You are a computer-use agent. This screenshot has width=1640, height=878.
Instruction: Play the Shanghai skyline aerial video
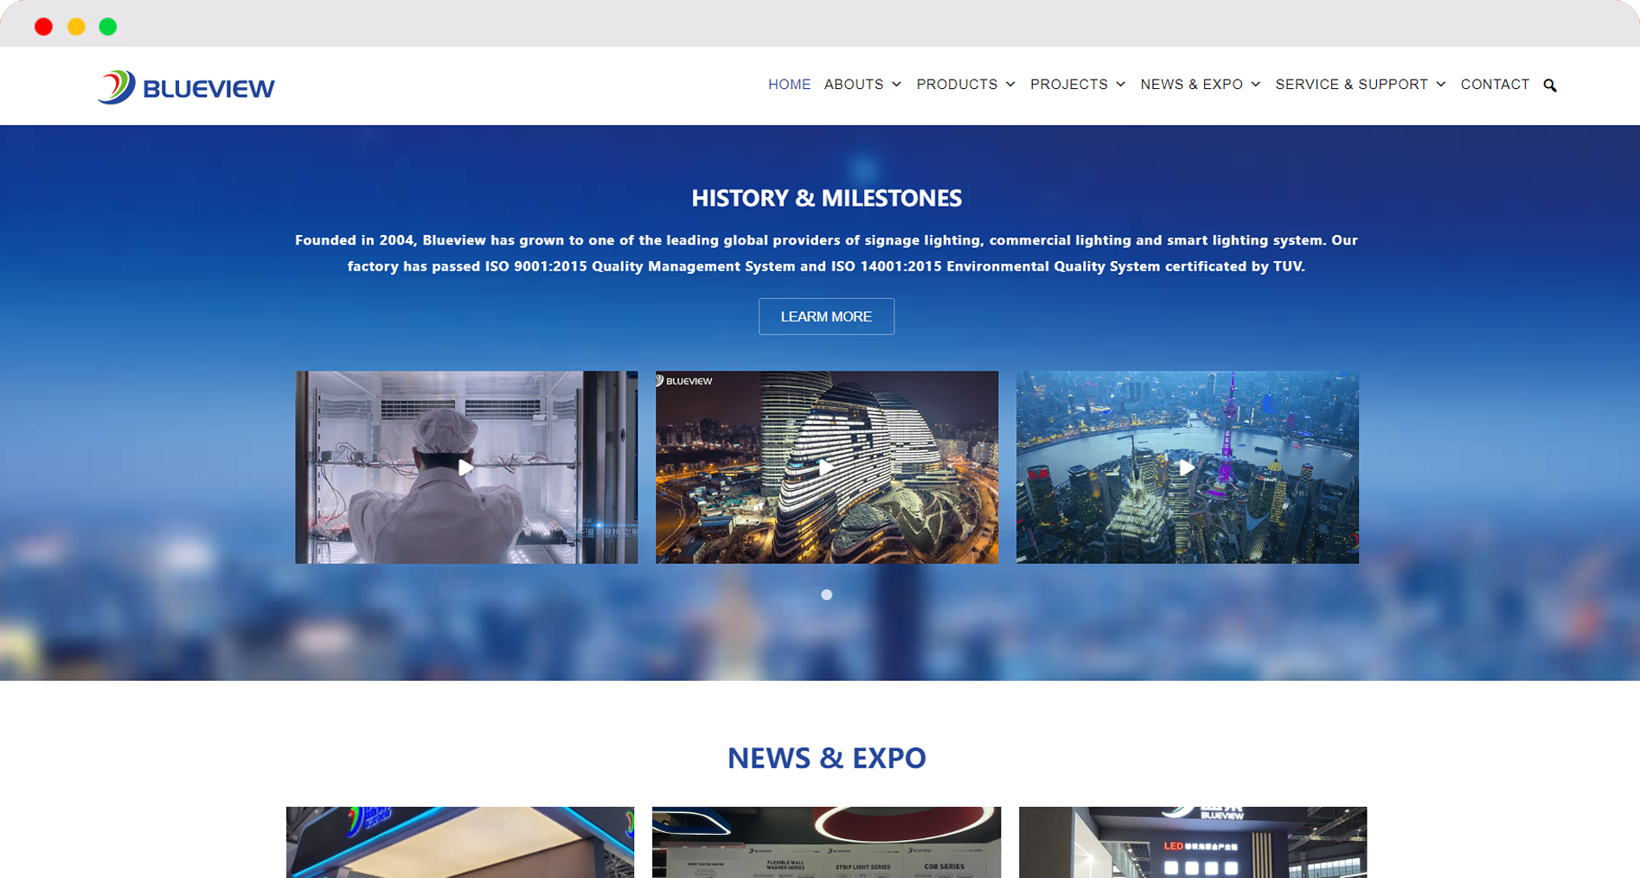tap(1187, 468)
